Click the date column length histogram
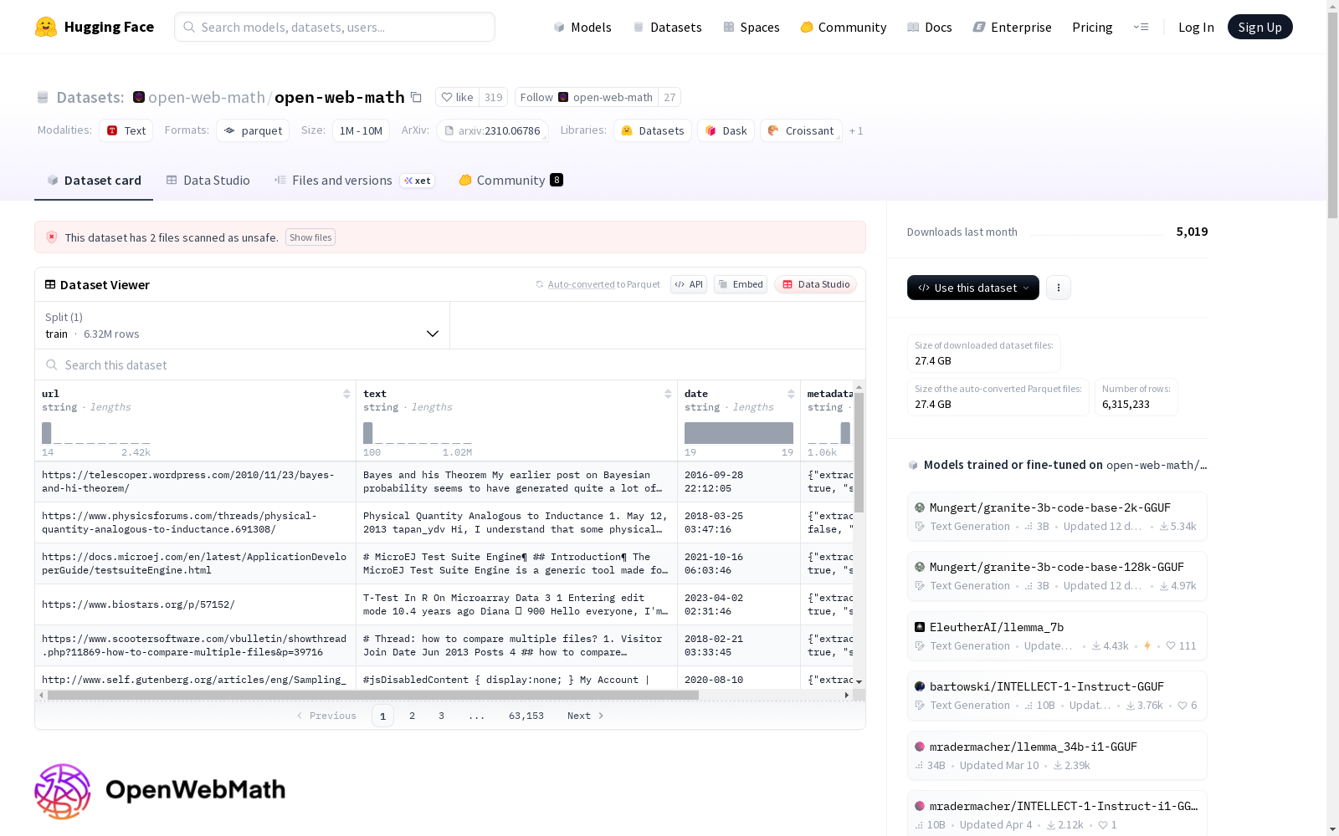Image resolution: width=1339 pixels, height=836 pixels. [x=739, y=433]
